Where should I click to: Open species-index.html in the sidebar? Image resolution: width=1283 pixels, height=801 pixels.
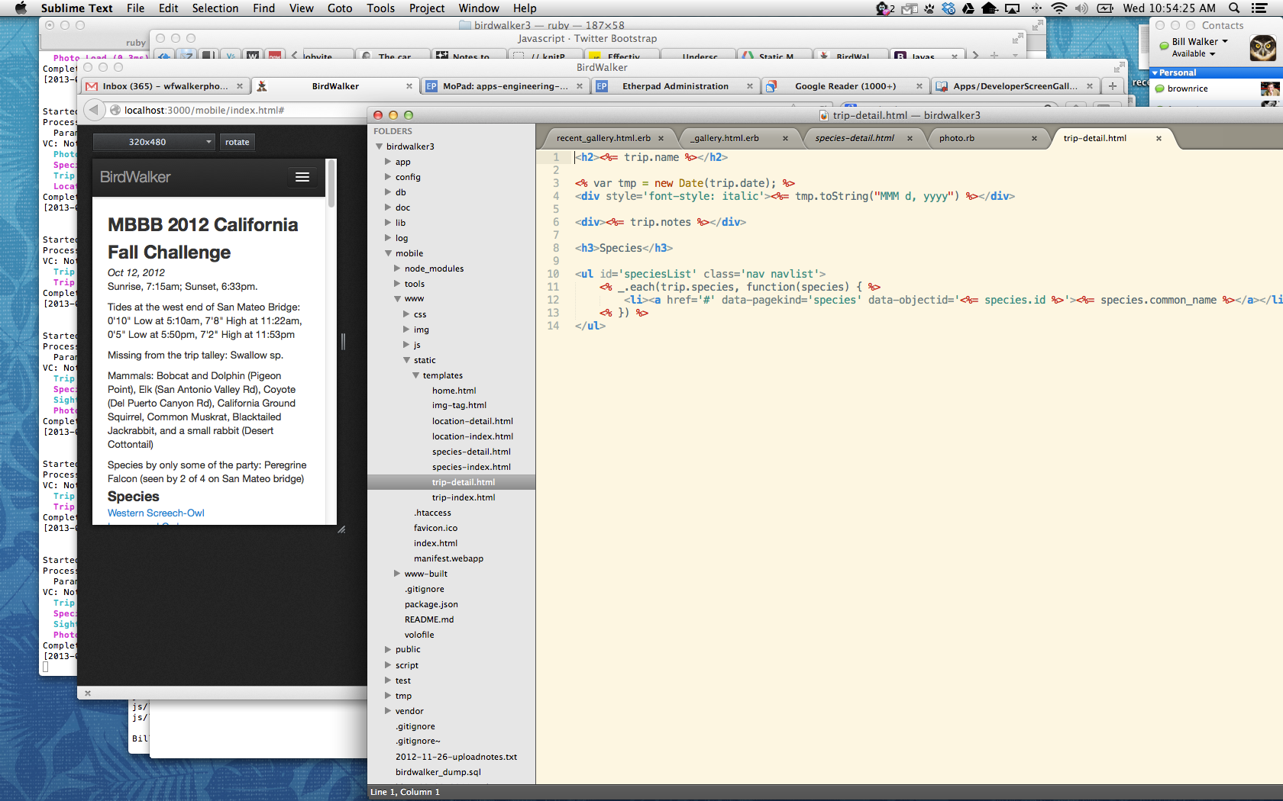471,467
